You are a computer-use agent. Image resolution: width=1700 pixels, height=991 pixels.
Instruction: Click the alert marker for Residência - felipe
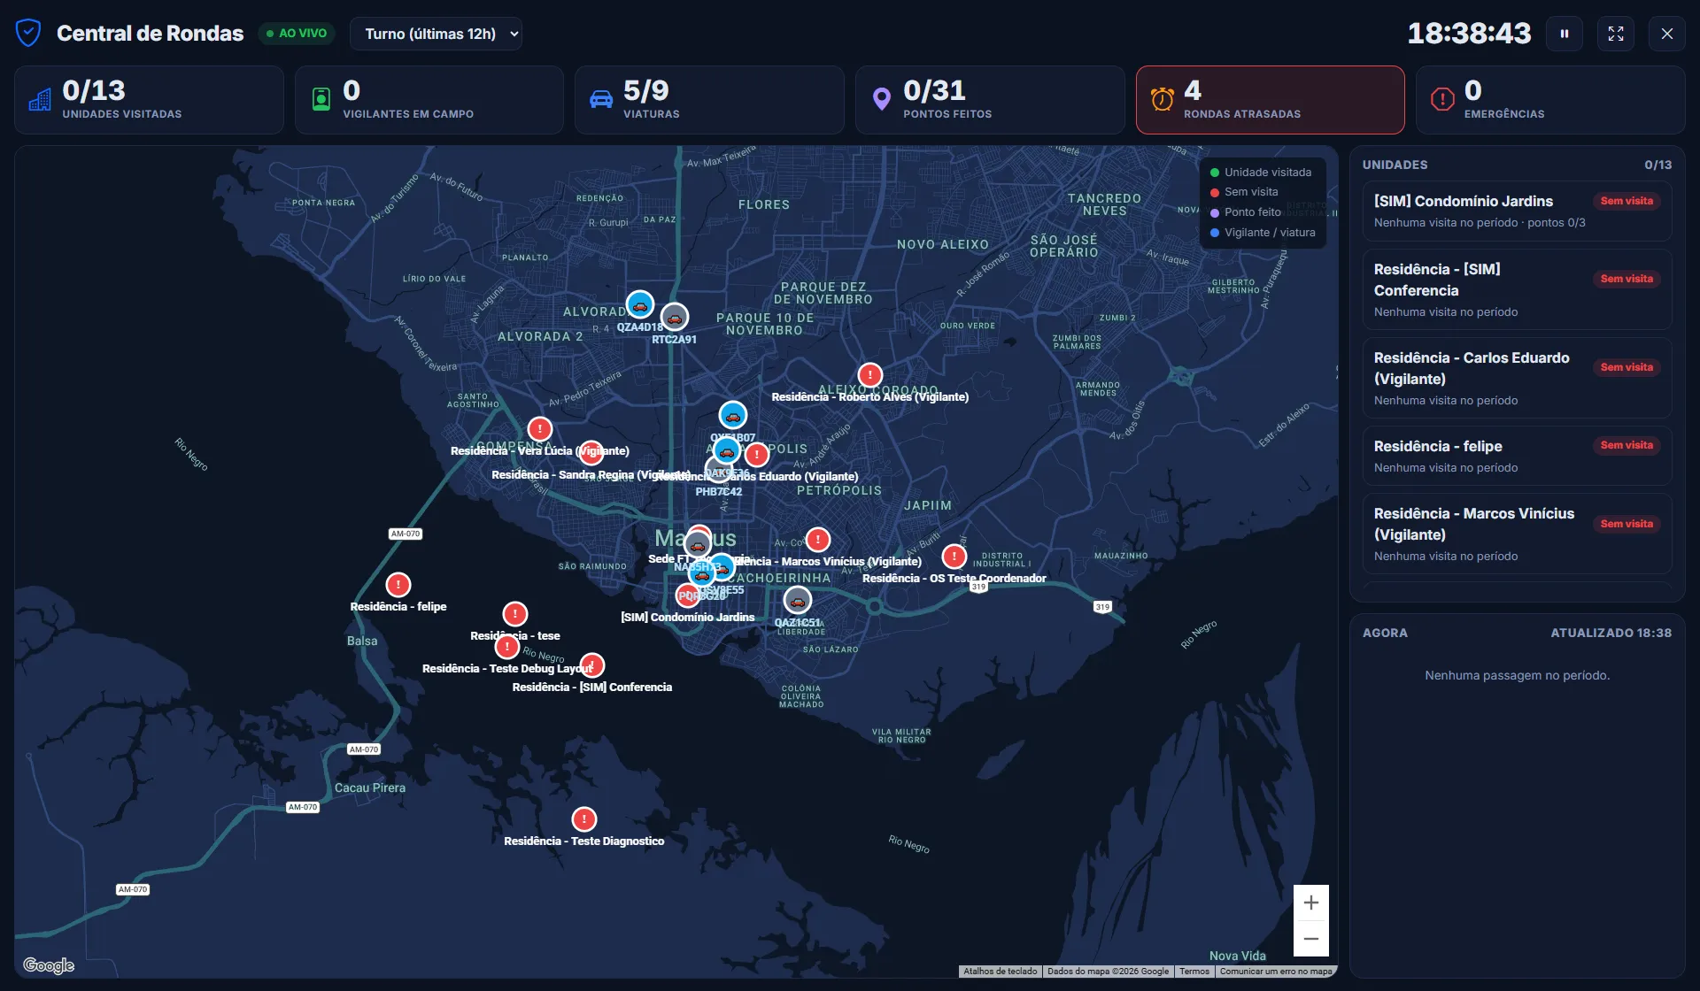[x=398, y=585]
